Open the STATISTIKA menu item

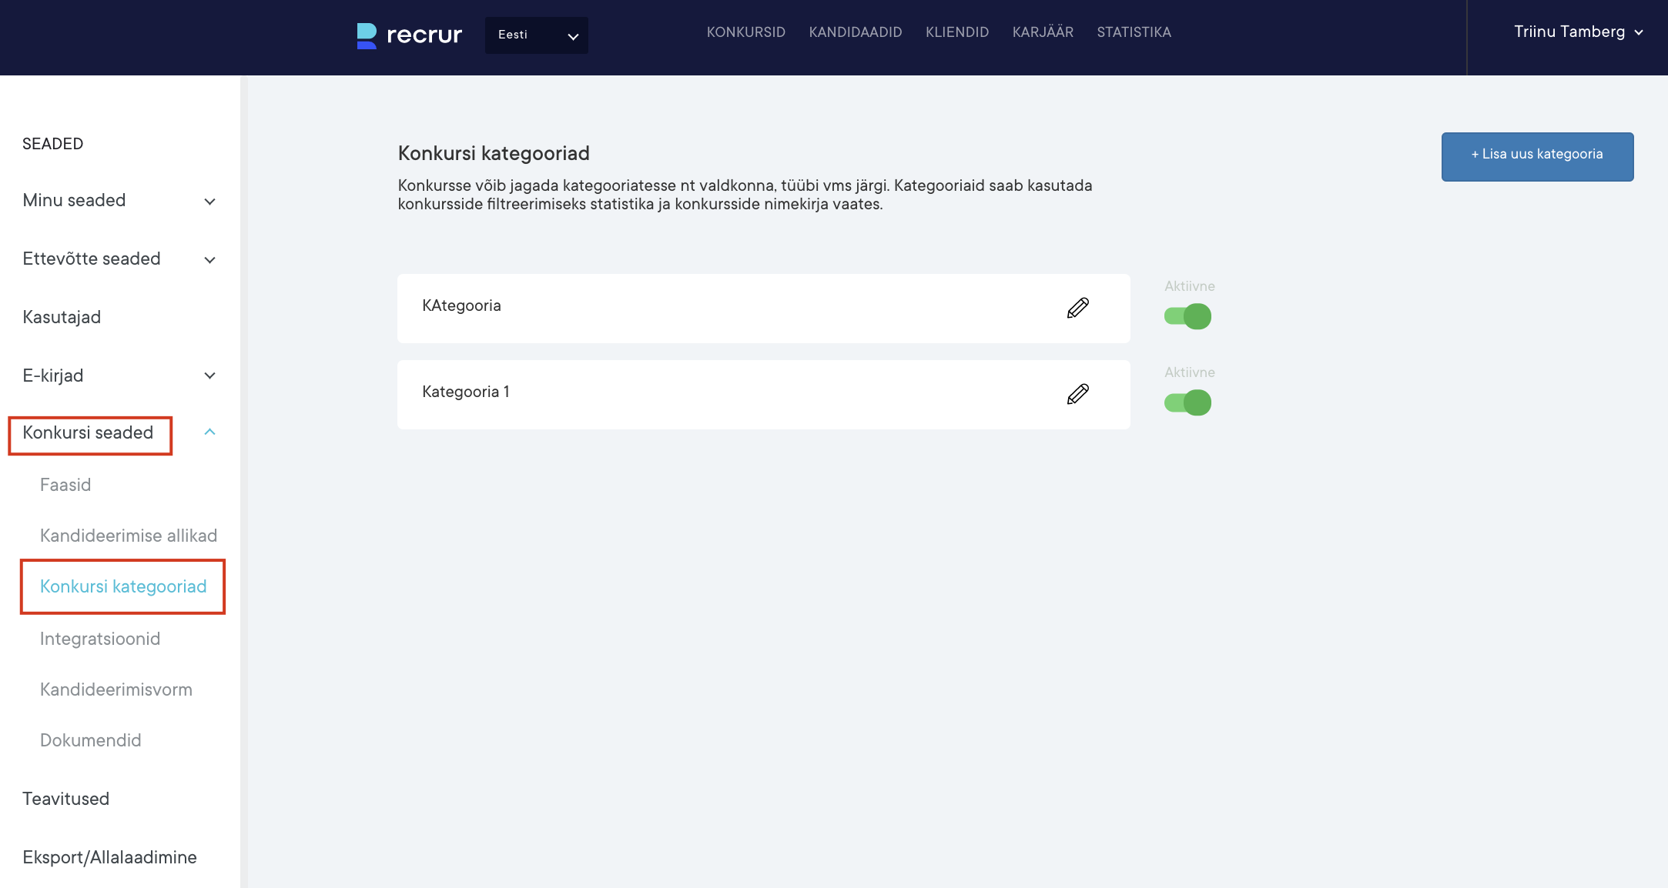1134,32
